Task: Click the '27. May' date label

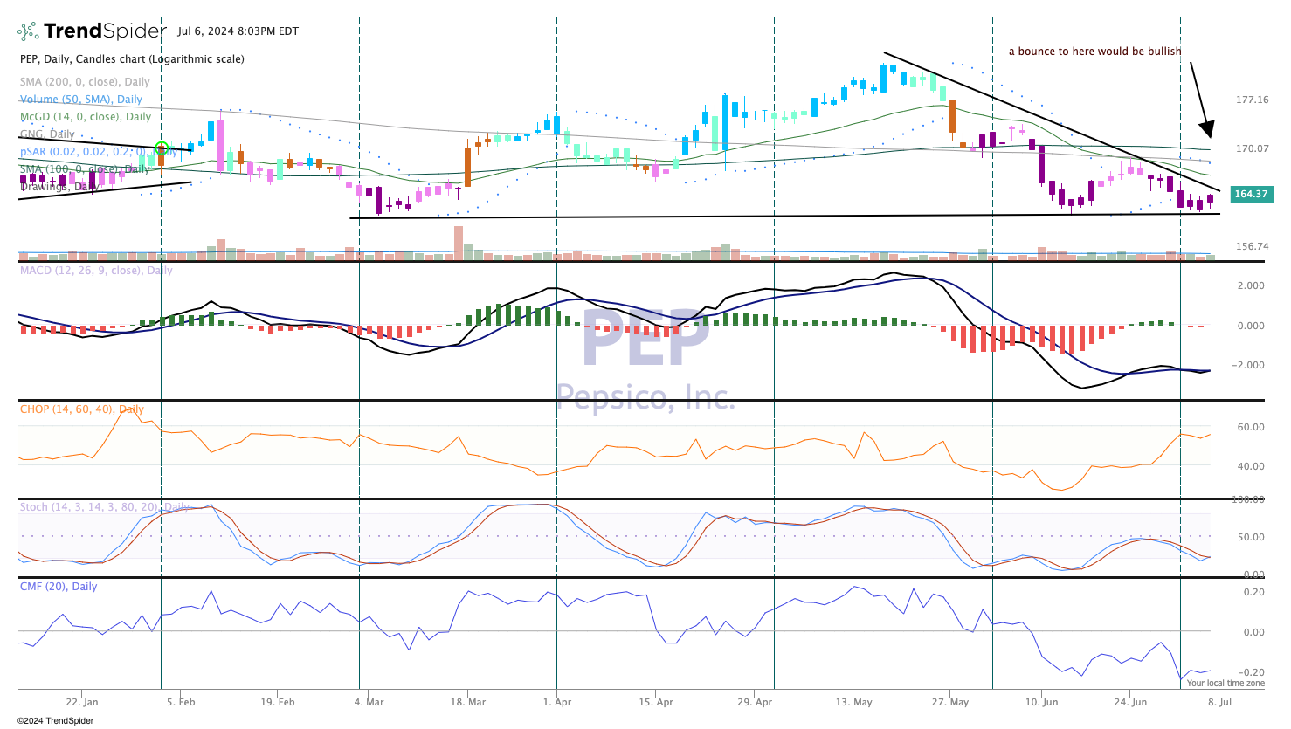Action: point(950,702)
